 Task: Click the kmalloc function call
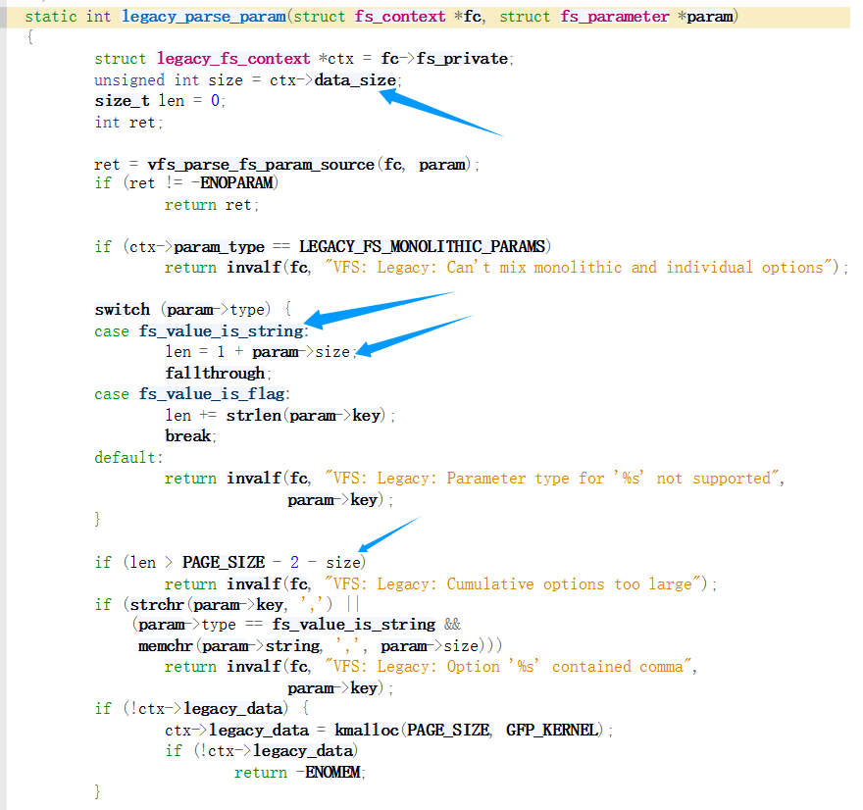(367, 731)
